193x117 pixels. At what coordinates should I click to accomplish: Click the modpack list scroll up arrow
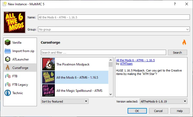110,60
